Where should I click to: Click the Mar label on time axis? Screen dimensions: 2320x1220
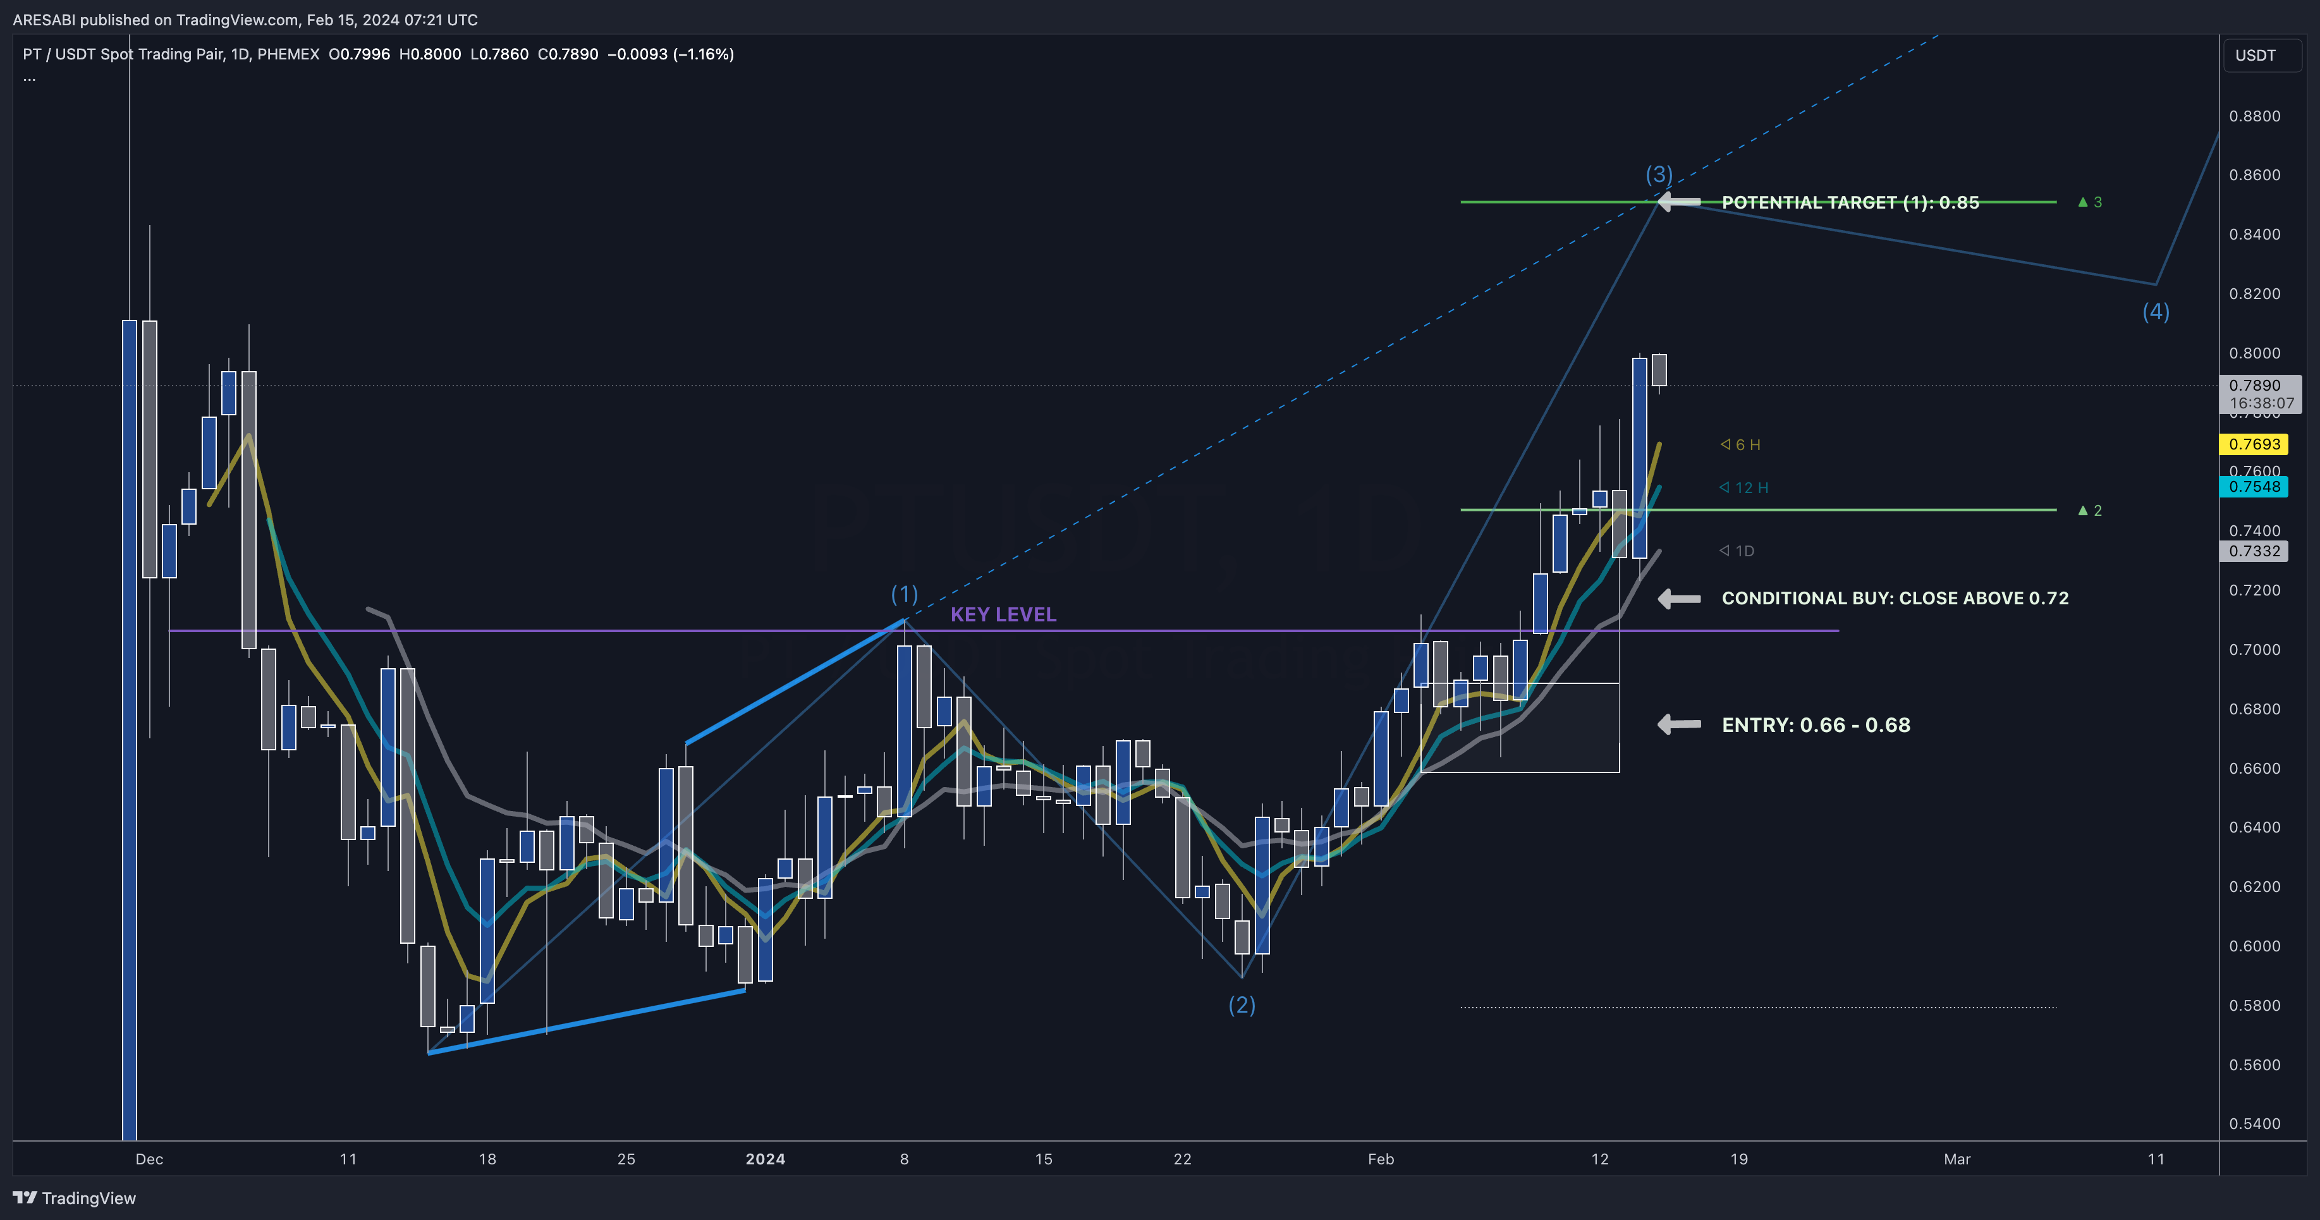click(1957, 1159)
